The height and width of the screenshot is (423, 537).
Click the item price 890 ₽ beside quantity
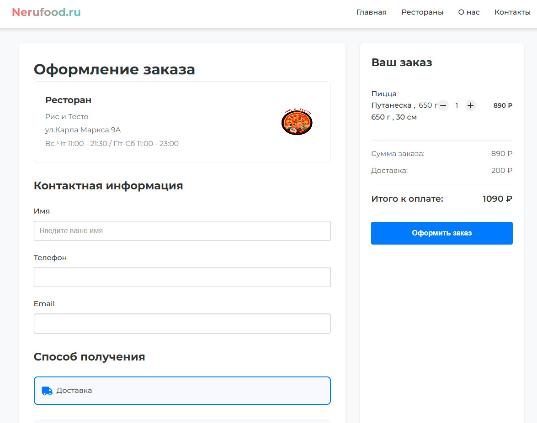(503, 105)
